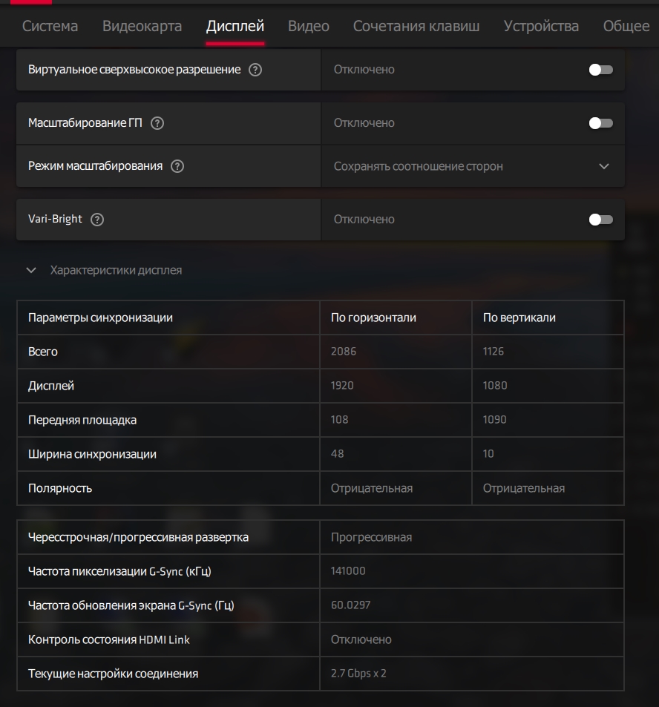Switch to the Система tab

pos(50,27)
